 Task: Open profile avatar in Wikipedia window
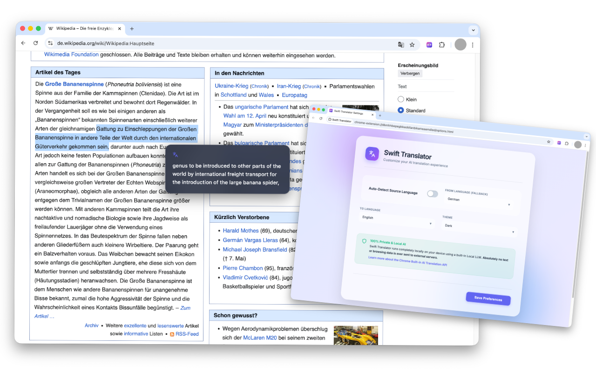click(x=461, y=44)
